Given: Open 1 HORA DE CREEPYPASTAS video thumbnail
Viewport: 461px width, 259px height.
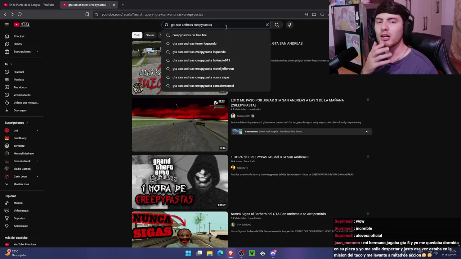Looking at the screenshot, I should 180,182.
